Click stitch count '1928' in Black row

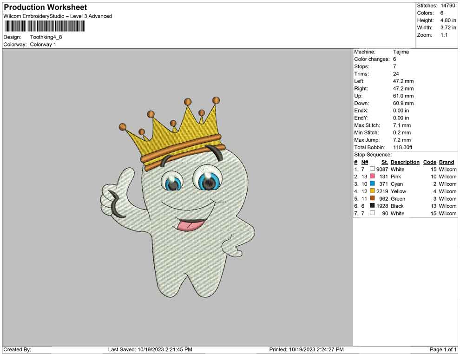pos(382,206)
